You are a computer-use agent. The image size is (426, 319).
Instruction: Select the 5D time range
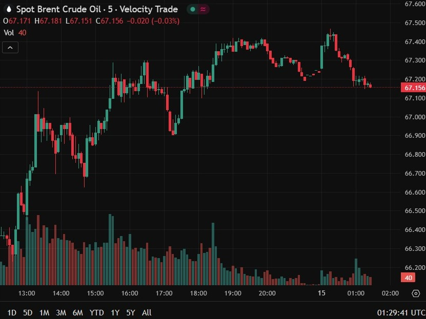coord(28,313)
